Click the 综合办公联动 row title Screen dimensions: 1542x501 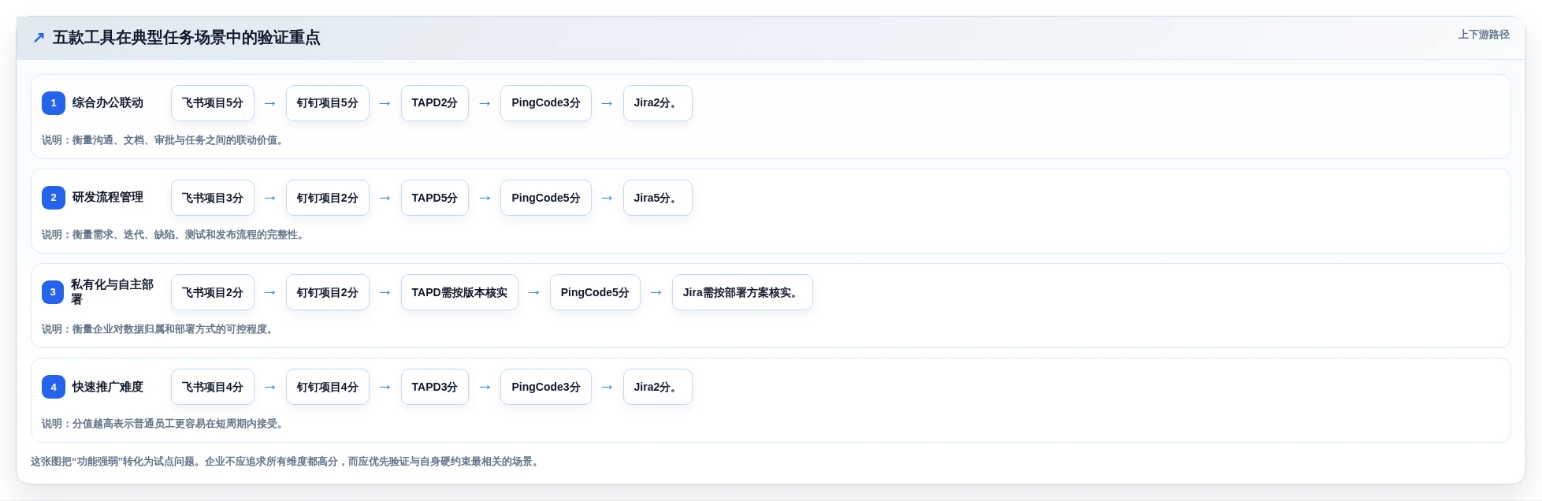pos(108,102)
